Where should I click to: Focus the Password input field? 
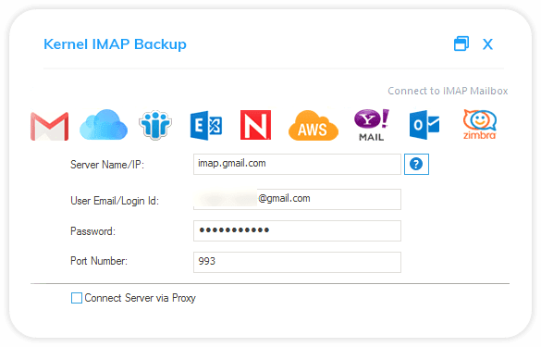(297, 230)
